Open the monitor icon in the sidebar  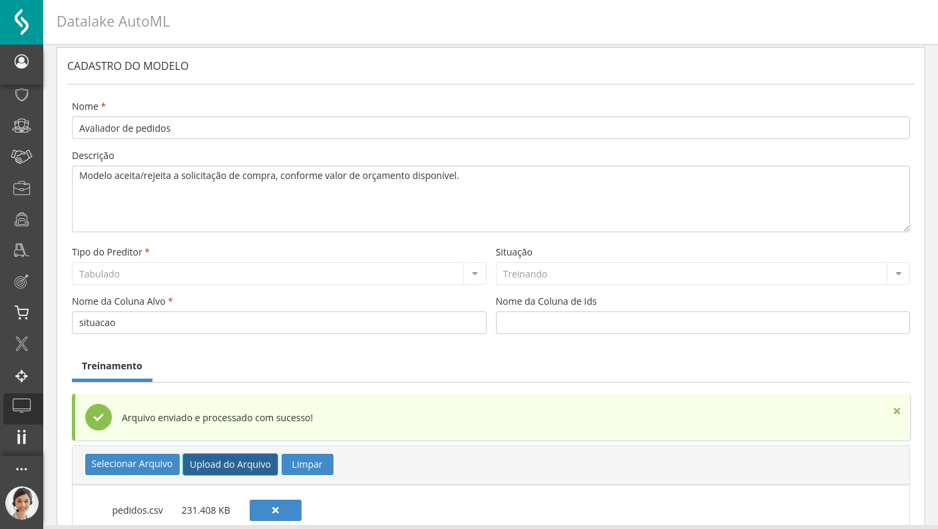point(21,406)
